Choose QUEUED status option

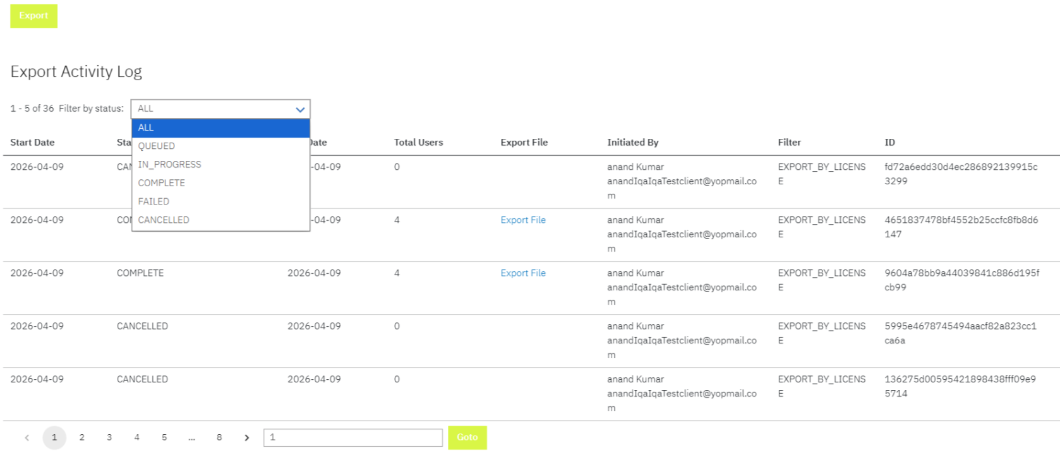220,146
